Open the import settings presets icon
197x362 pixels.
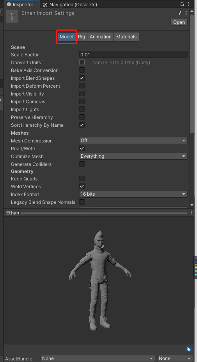coord(180,13)
